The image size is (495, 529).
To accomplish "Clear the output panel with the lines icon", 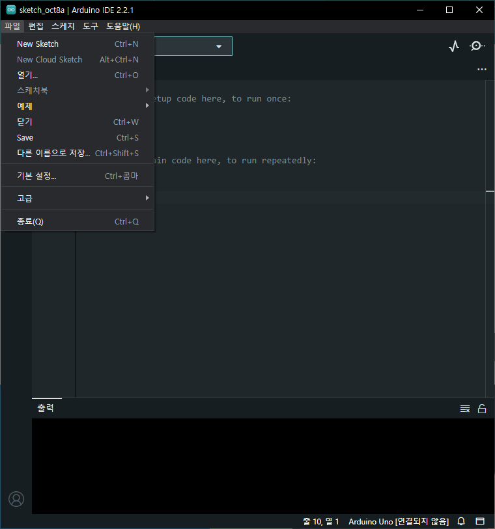I will 465,409.
